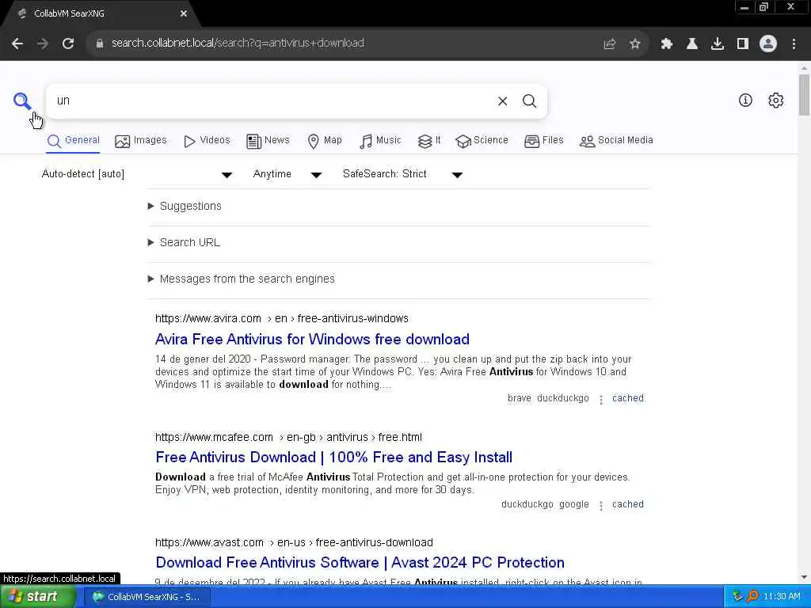Image resolution: width=811 pixels, height=608 pixels.
Task: Open the About info icon
Action: (x=745, y=101)
